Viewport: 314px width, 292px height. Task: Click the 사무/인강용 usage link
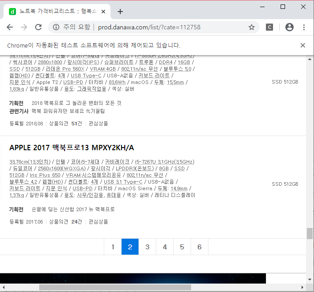tap(91, 195)
